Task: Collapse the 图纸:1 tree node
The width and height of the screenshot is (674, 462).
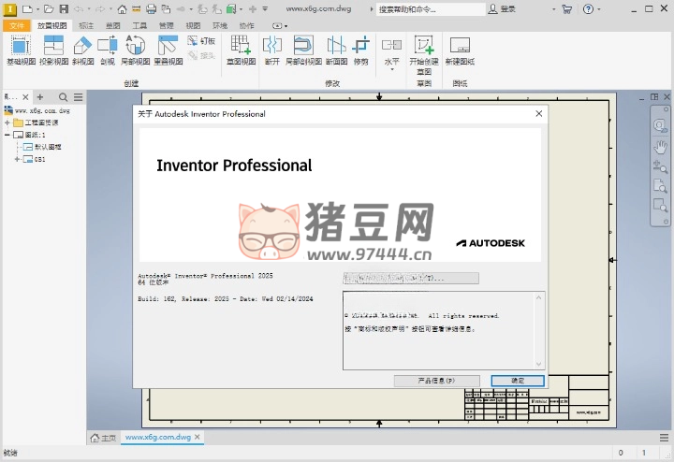Action: click(x=7, y=135)
